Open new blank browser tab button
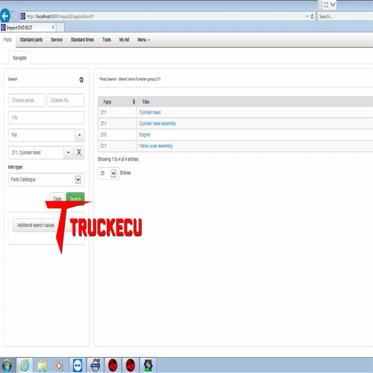Screen dimensions: 373x373 tap(60, 27)
